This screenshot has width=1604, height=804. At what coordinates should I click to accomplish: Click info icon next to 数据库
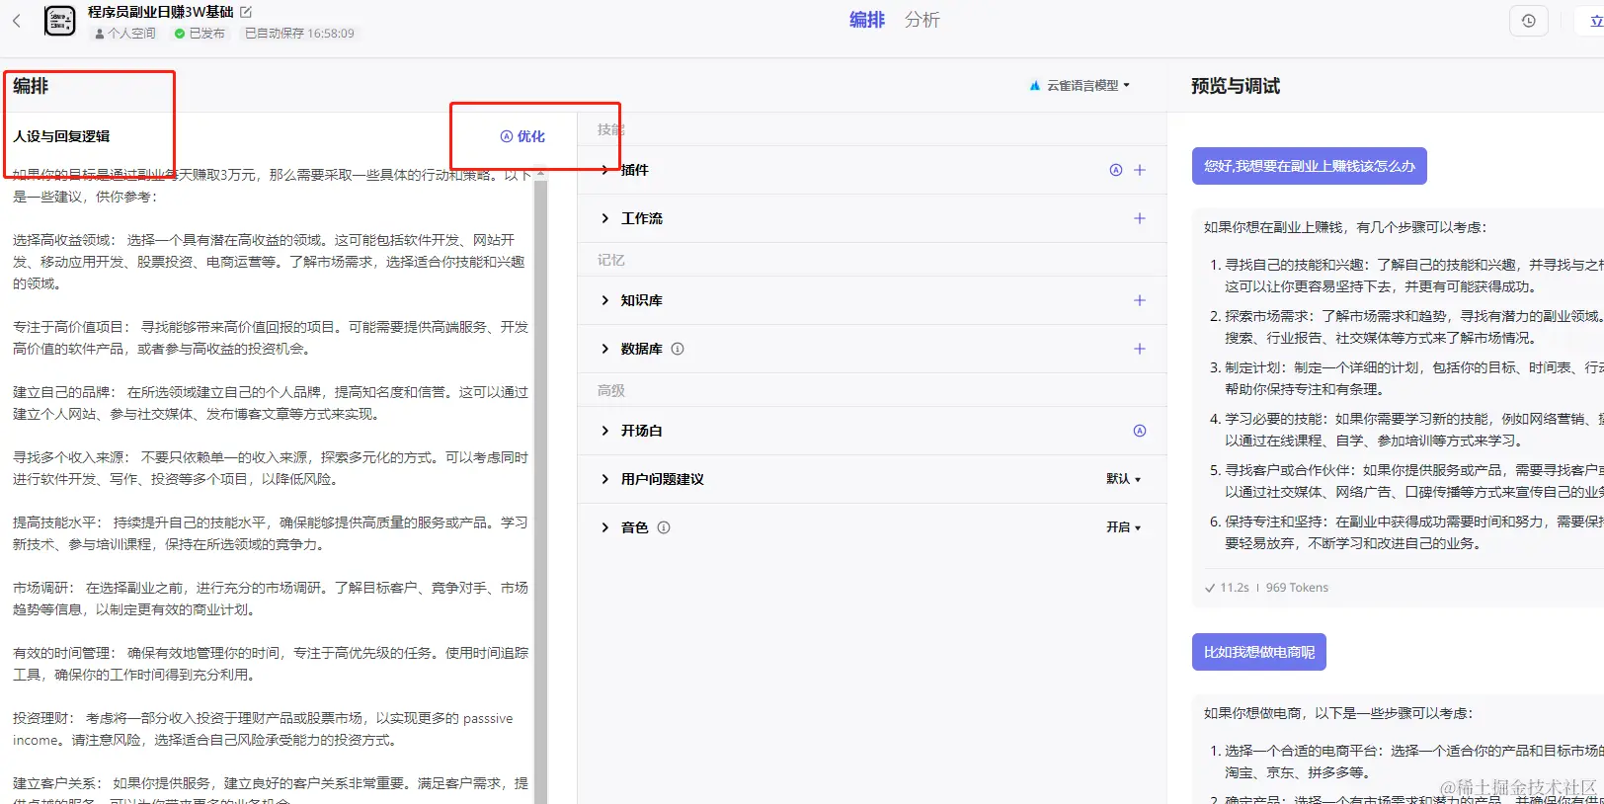678,349
